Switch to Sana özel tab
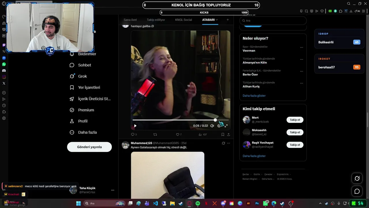 pos(130,20)
